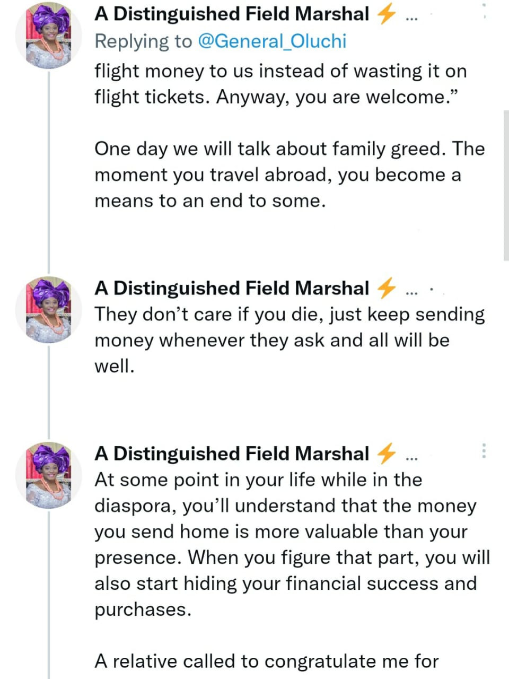This screenshot has height=679, width=509.
Task: Expand the name ellipsis on the 'At some point' tweet
Action: pyautogui.click(x=411, y=456)
